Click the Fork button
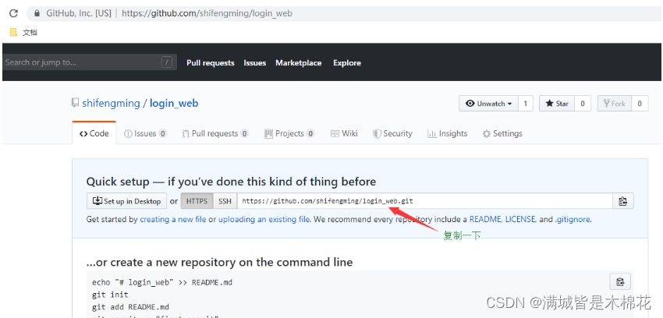Screen dimensions: 663x318 coord(615,104)
